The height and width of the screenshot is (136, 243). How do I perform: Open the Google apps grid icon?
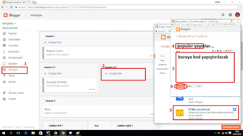point(223,15)
